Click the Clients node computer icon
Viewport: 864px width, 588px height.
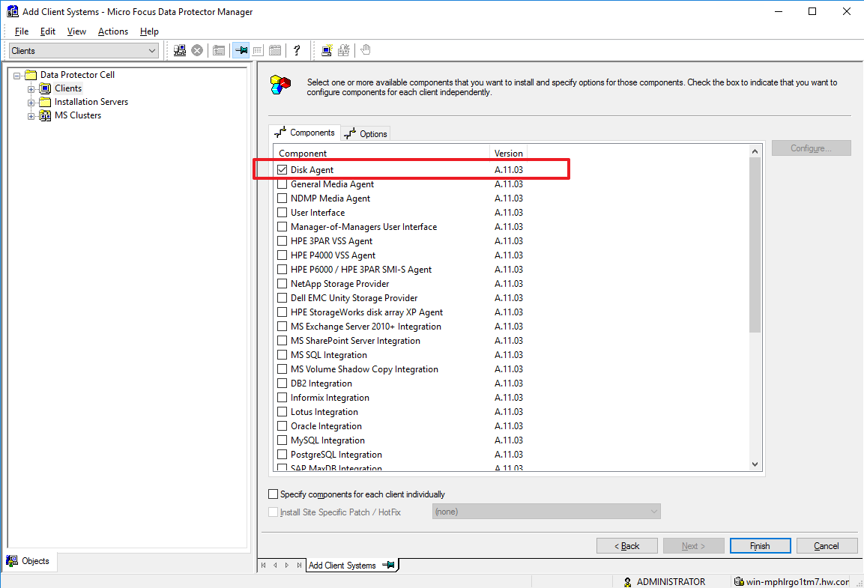(x=45, y=88)
